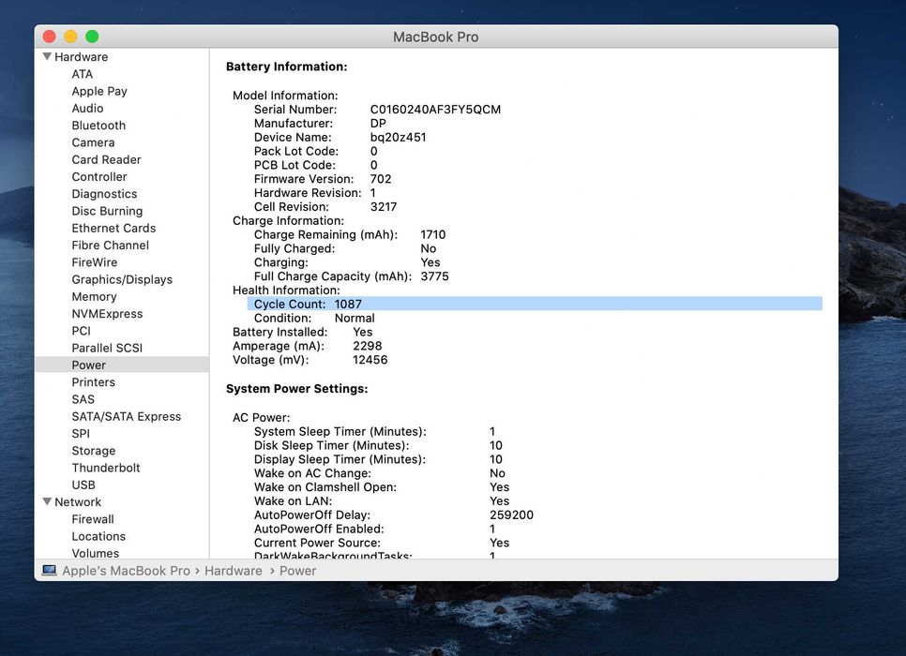Open the Camera section
This screenshot has height=656, width=906.
93,142
